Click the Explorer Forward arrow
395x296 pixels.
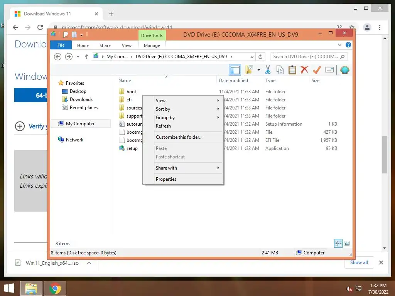(x=69, y=57)
